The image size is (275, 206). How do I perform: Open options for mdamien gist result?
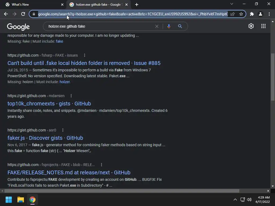71,96
